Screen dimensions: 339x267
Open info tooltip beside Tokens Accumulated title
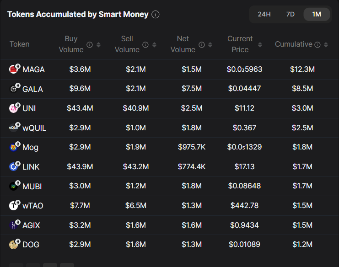tap(156, 15)
